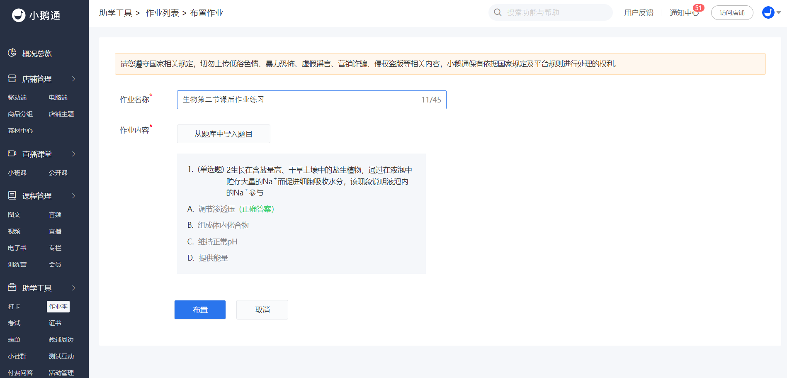Go to 作业列表 breadcrumb link

(x=162, y=13)
